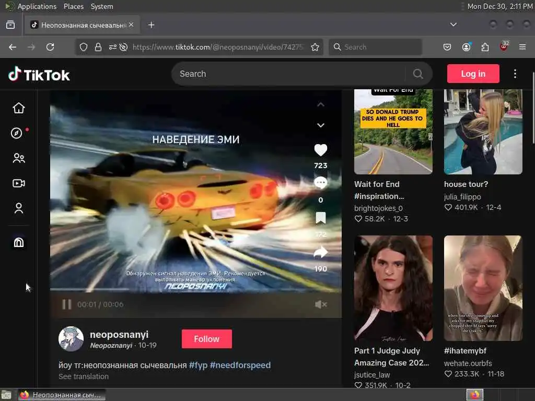Open the LIVE video camera icon
The height and width of the screenshot is (401, 535).
pyautogui.click(x=19, y=183)
